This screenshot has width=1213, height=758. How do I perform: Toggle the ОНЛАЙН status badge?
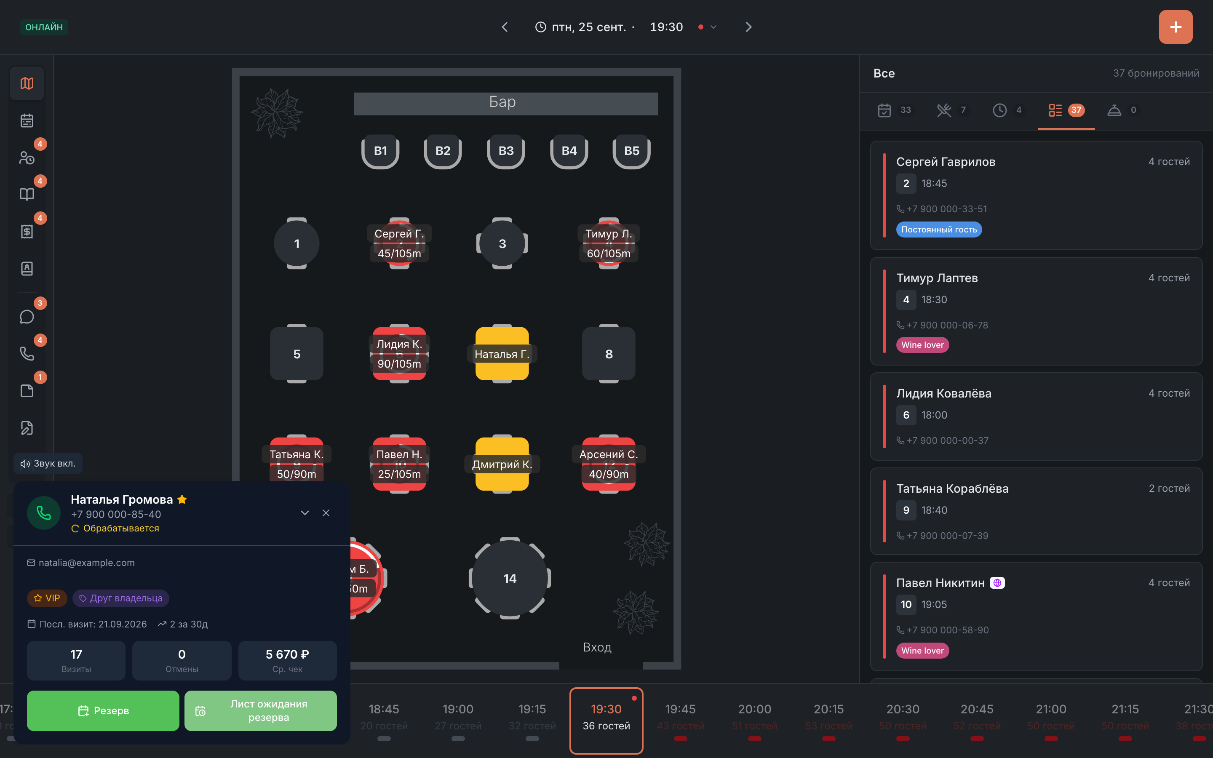44,27
